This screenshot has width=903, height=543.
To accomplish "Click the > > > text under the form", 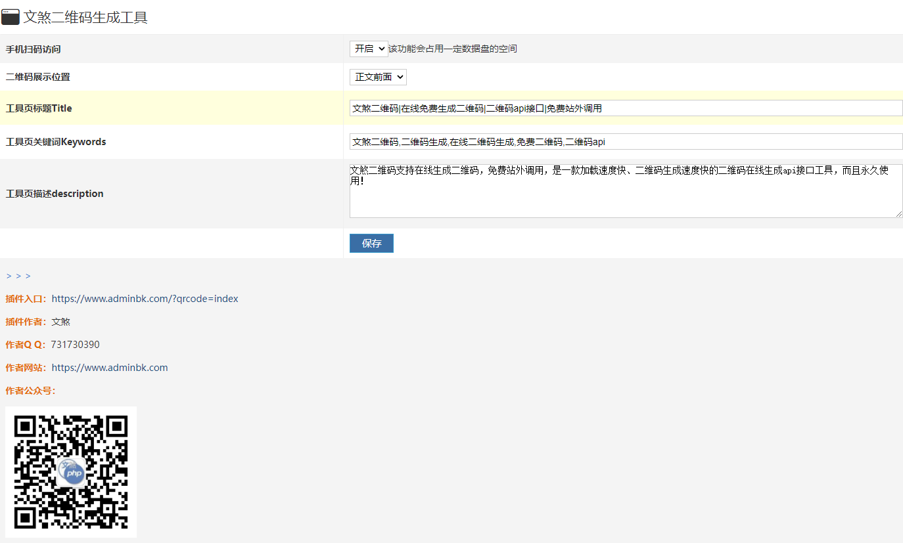I will tap(18, 276).
